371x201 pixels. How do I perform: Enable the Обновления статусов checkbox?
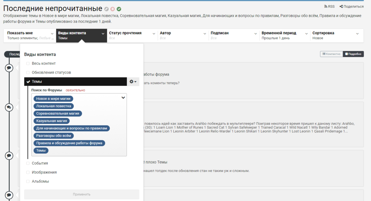point(28,73)
